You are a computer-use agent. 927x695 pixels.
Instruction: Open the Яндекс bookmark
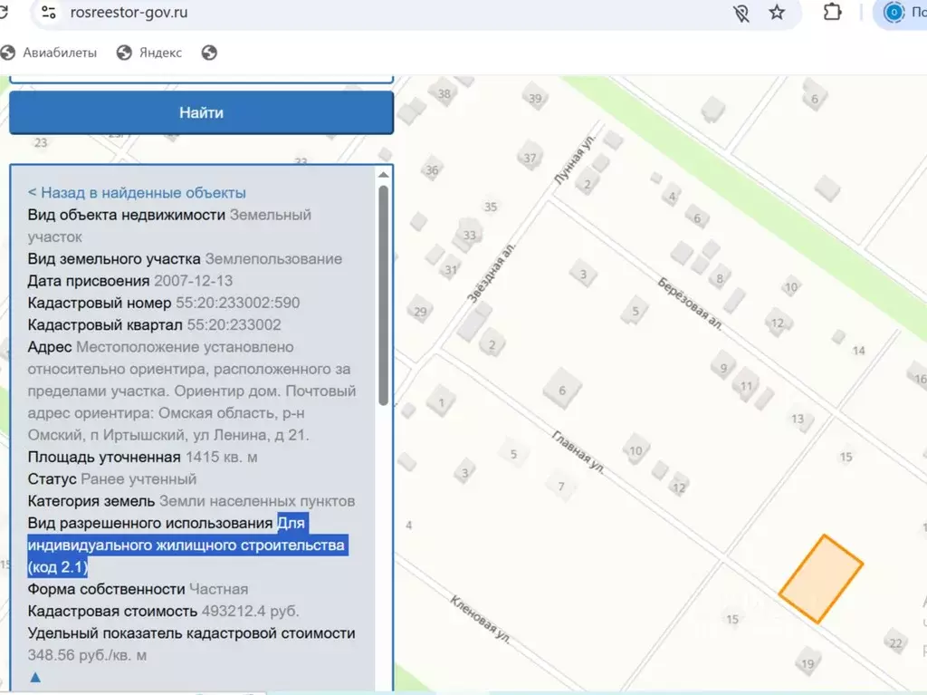pyautogui.click(x=150, y=53)
